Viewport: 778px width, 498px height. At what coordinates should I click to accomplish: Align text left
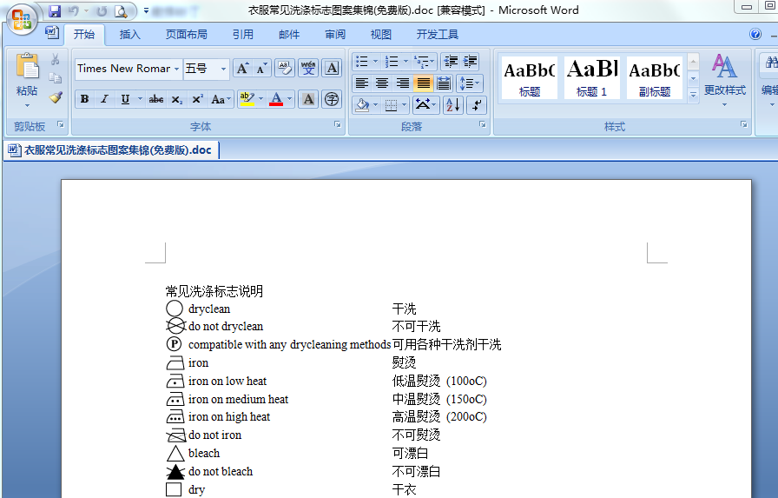click(362, 83)
